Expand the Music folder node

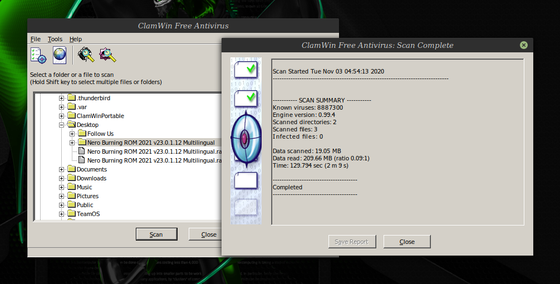click(61, 187)
